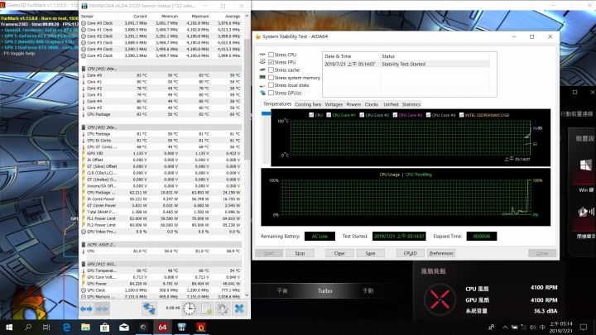The height and width of the screenshot is (335, 596).
Task: Click the Win key icon in Armoury panel
Action: pyautogui.click(x=586, y=165)
